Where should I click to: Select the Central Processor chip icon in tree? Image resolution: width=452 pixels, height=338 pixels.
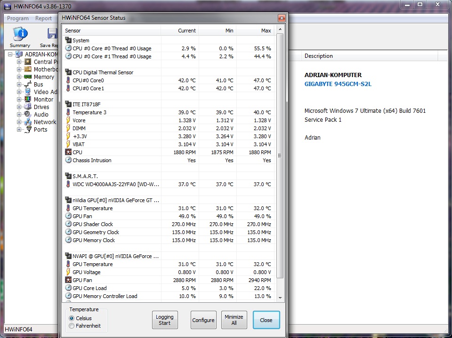point(28,62)
